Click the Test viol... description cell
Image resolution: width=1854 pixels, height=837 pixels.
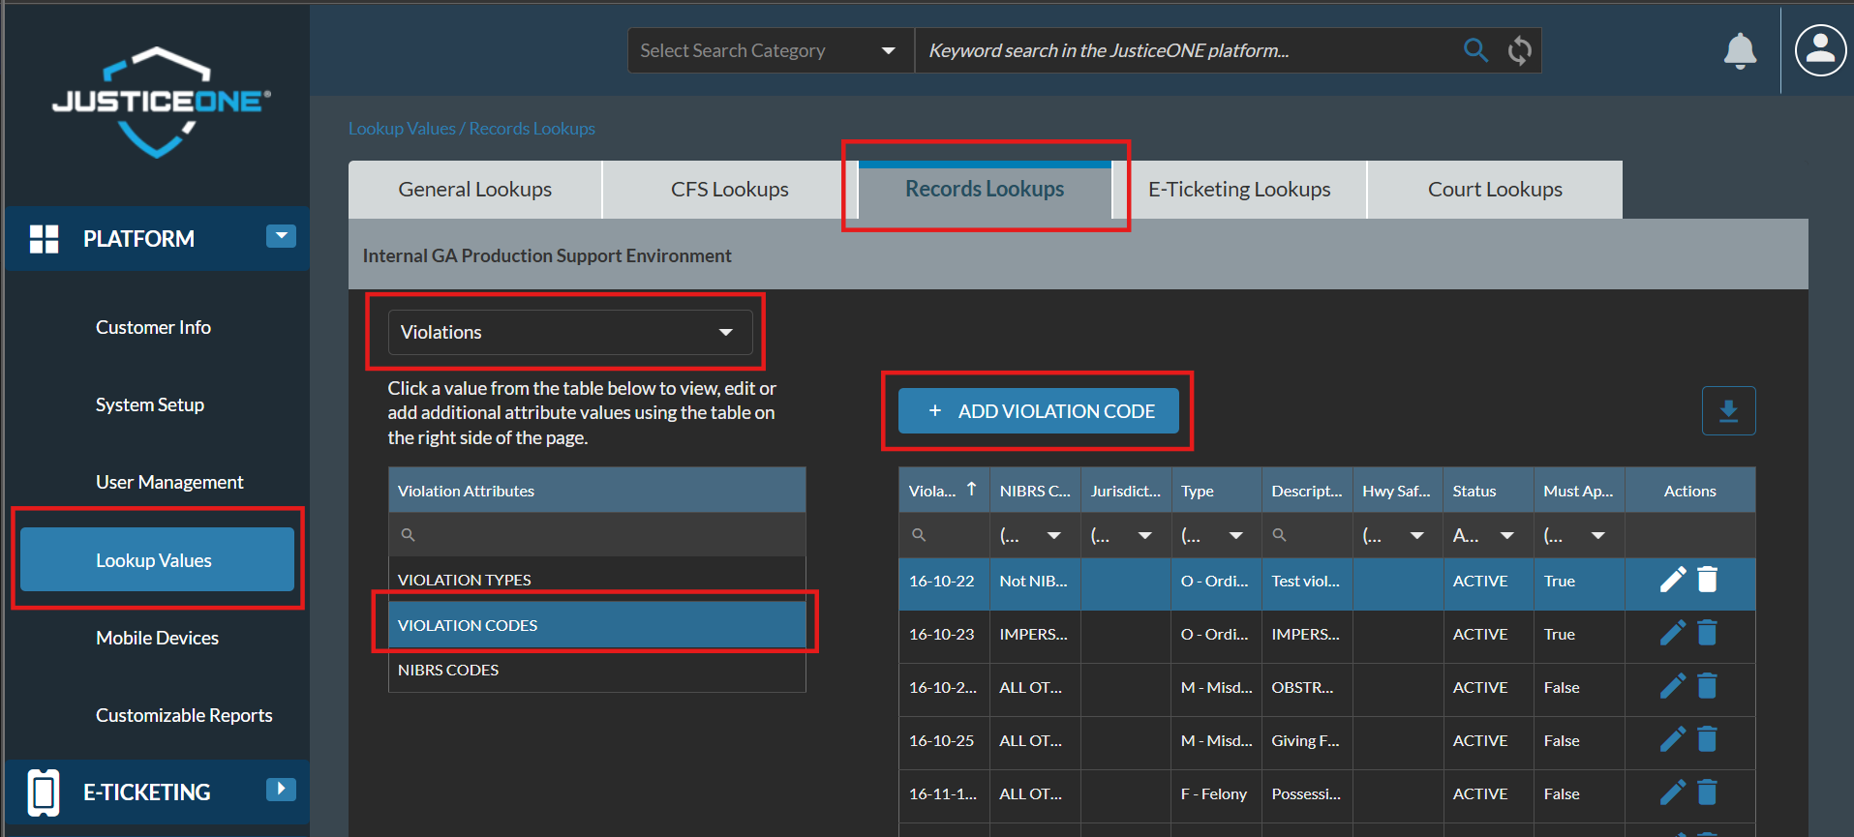1306,581
